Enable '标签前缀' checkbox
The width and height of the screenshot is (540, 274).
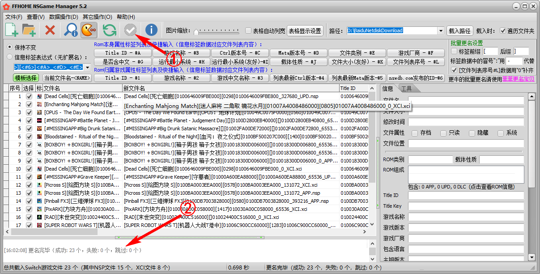tap(454, 51)
